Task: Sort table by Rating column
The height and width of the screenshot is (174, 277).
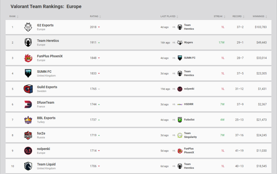Action: [95, 16]
